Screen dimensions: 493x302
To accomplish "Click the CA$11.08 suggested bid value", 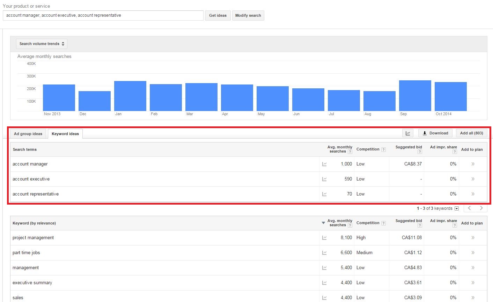I will [412, 238].
